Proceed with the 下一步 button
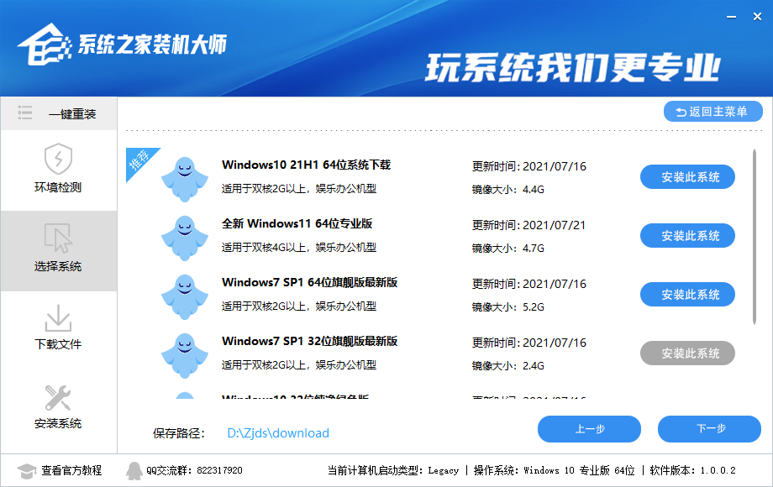This screenshot has width=773, height=487. coord(709,429)
